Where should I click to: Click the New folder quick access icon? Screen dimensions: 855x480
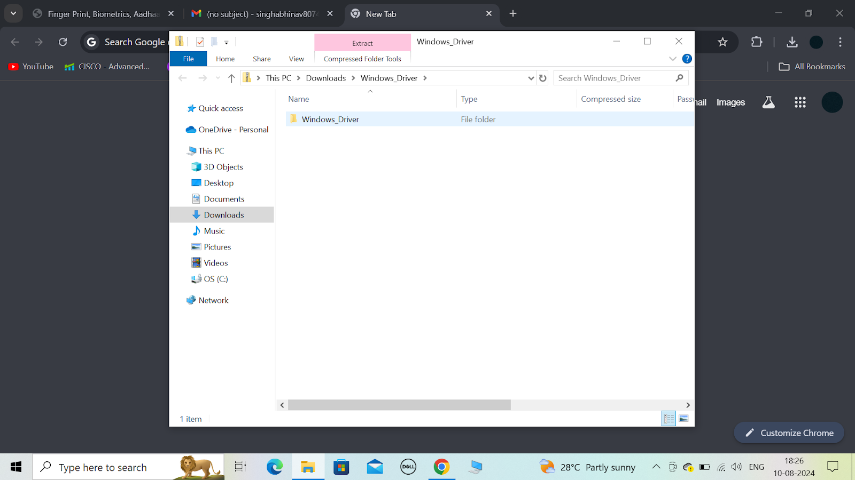point(214,42)
